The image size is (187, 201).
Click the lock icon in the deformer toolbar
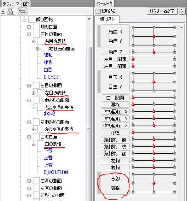[11, 11]
